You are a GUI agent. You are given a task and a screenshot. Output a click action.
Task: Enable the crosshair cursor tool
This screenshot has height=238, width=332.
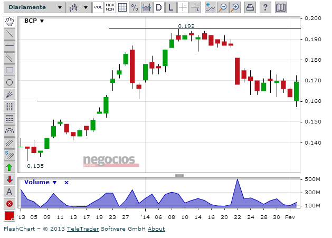[x=183, y=7]
